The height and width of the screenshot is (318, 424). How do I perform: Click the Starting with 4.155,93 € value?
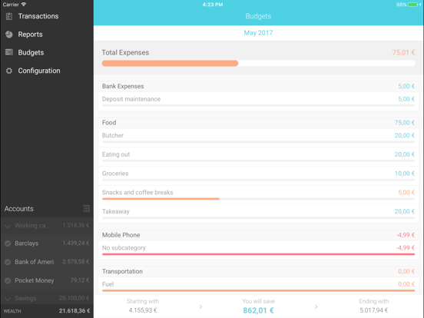pyautogui.click(x=143, y=310)
